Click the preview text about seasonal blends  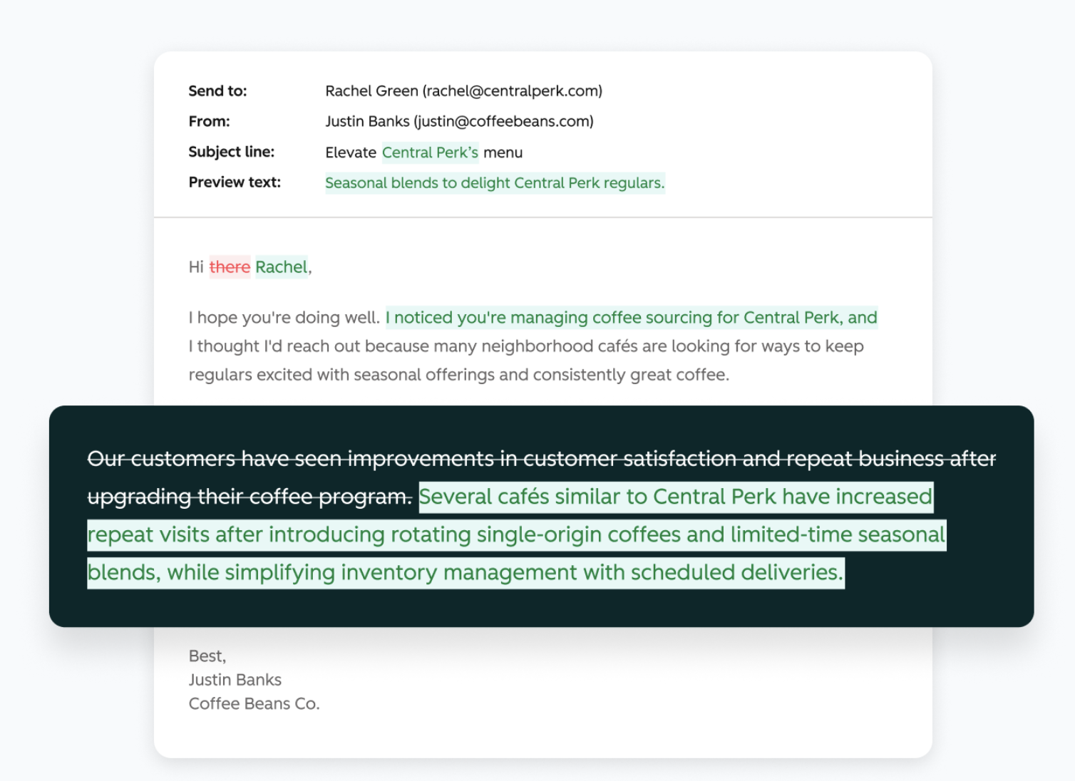pos(495,183)
